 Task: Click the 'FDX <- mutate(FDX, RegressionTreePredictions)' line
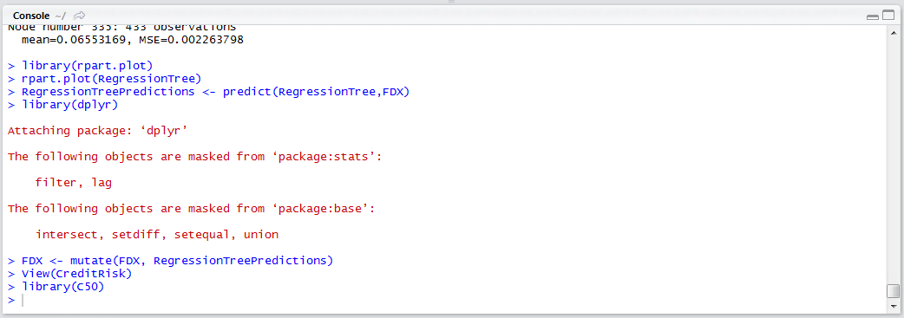[x=171, y=261]
